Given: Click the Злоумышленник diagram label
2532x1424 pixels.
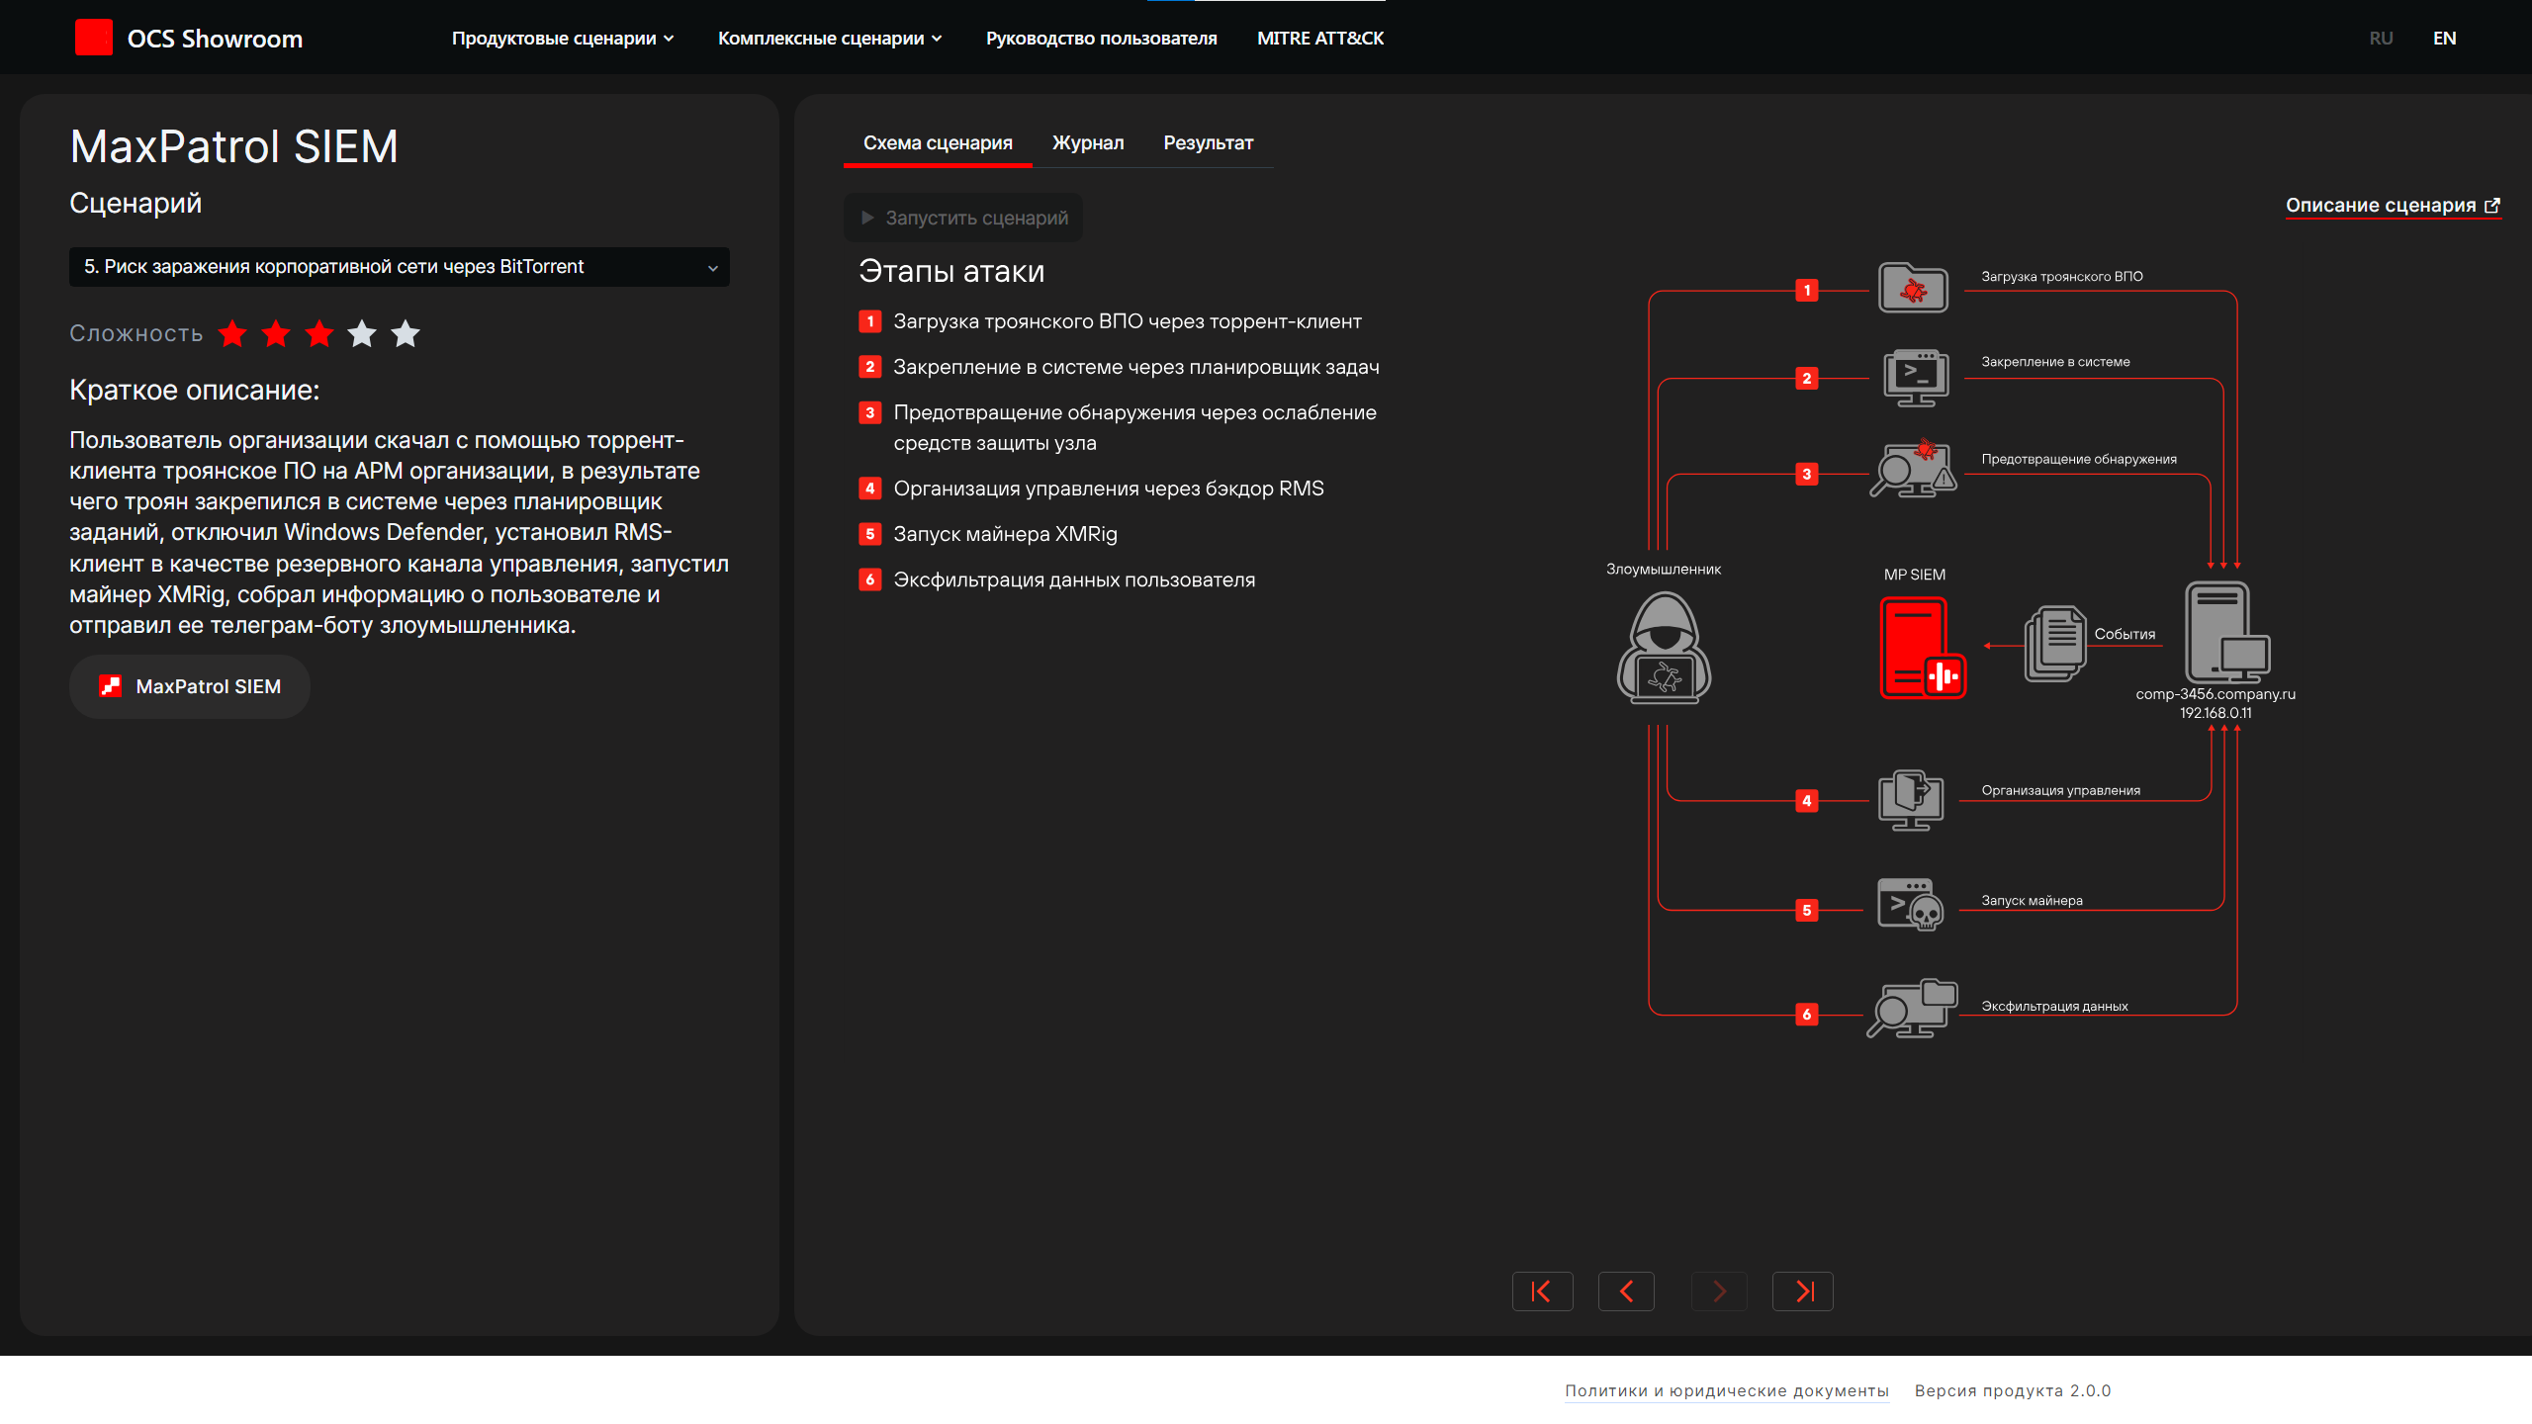Looking at the screenshot, I should (x=1664, y=570).
